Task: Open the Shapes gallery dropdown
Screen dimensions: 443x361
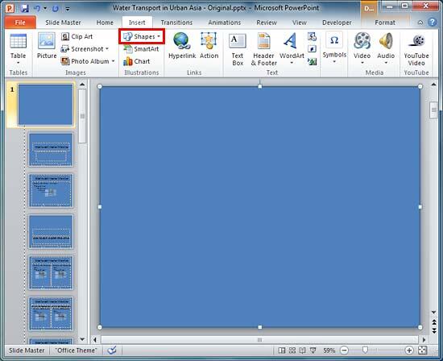Action: point(142,36)
